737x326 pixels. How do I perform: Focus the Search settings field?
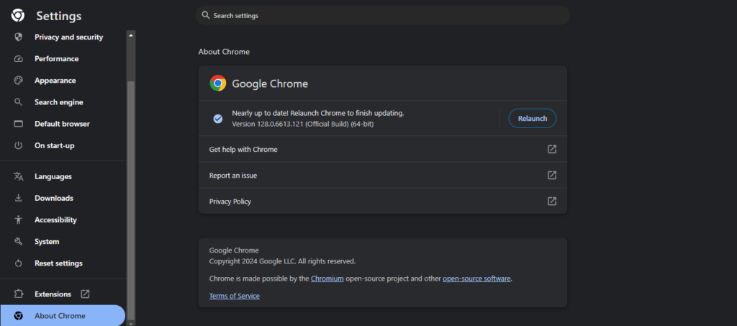click(383, 16)
